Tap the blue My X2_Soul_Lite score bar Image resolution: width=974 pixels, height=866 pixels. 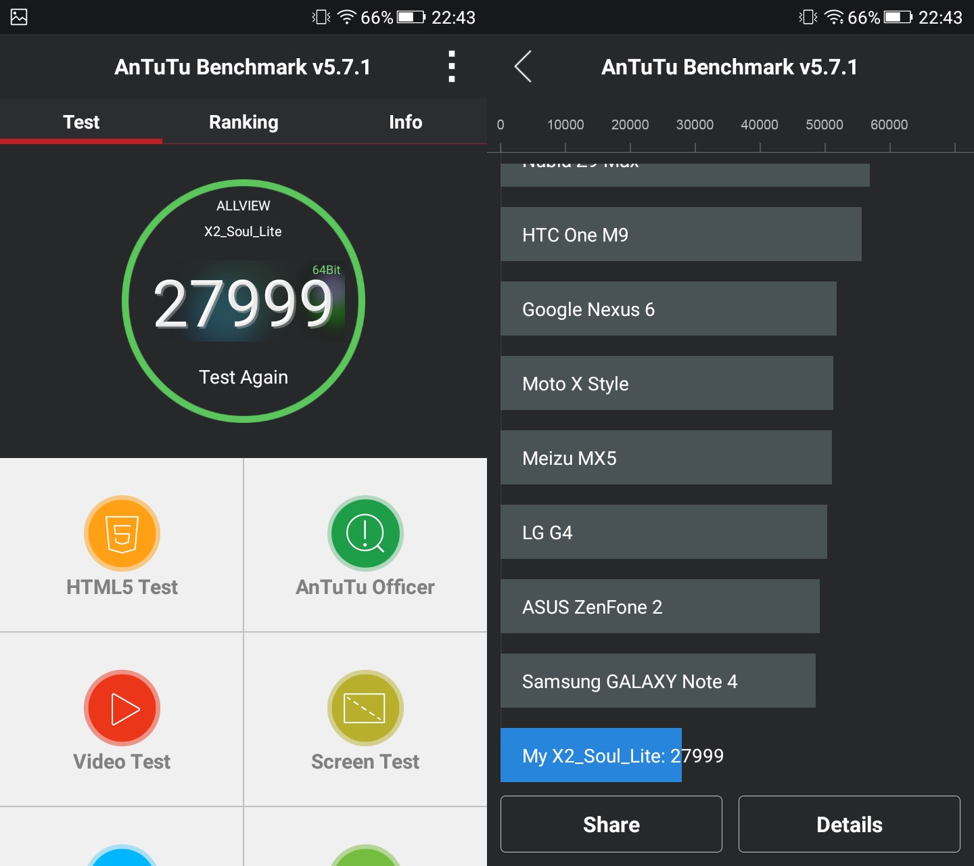click(x=590, y=755)
